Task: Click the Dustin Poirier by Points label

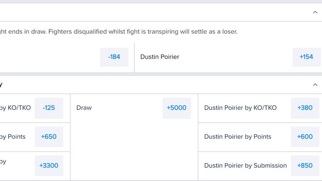Action: click(x=238, y=137)
